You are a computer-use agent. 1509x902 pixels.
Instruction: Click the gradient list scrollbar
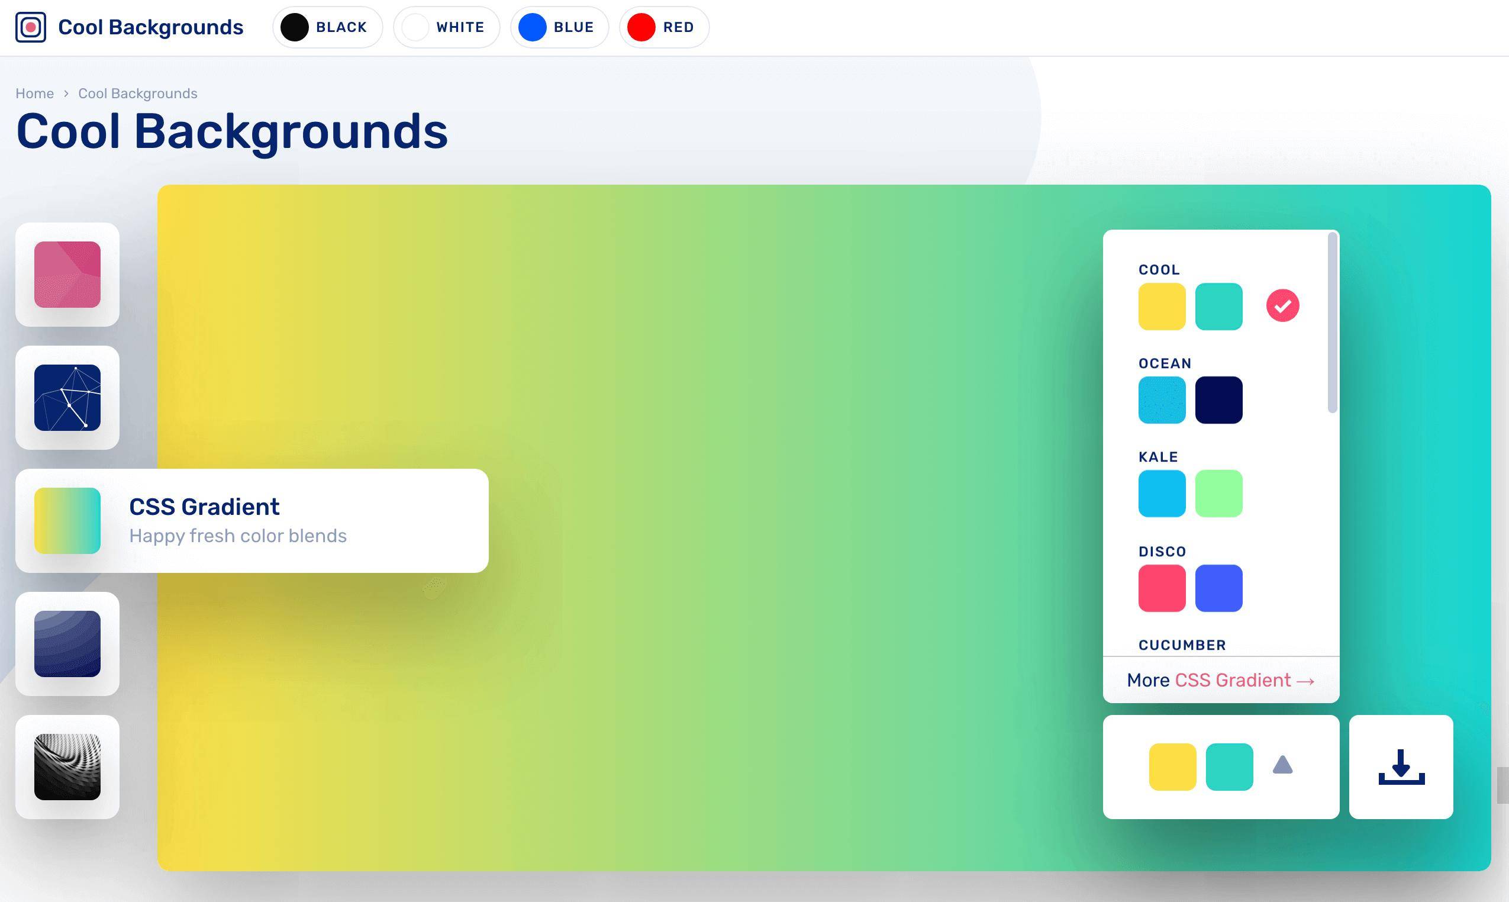click(1332, 323)
